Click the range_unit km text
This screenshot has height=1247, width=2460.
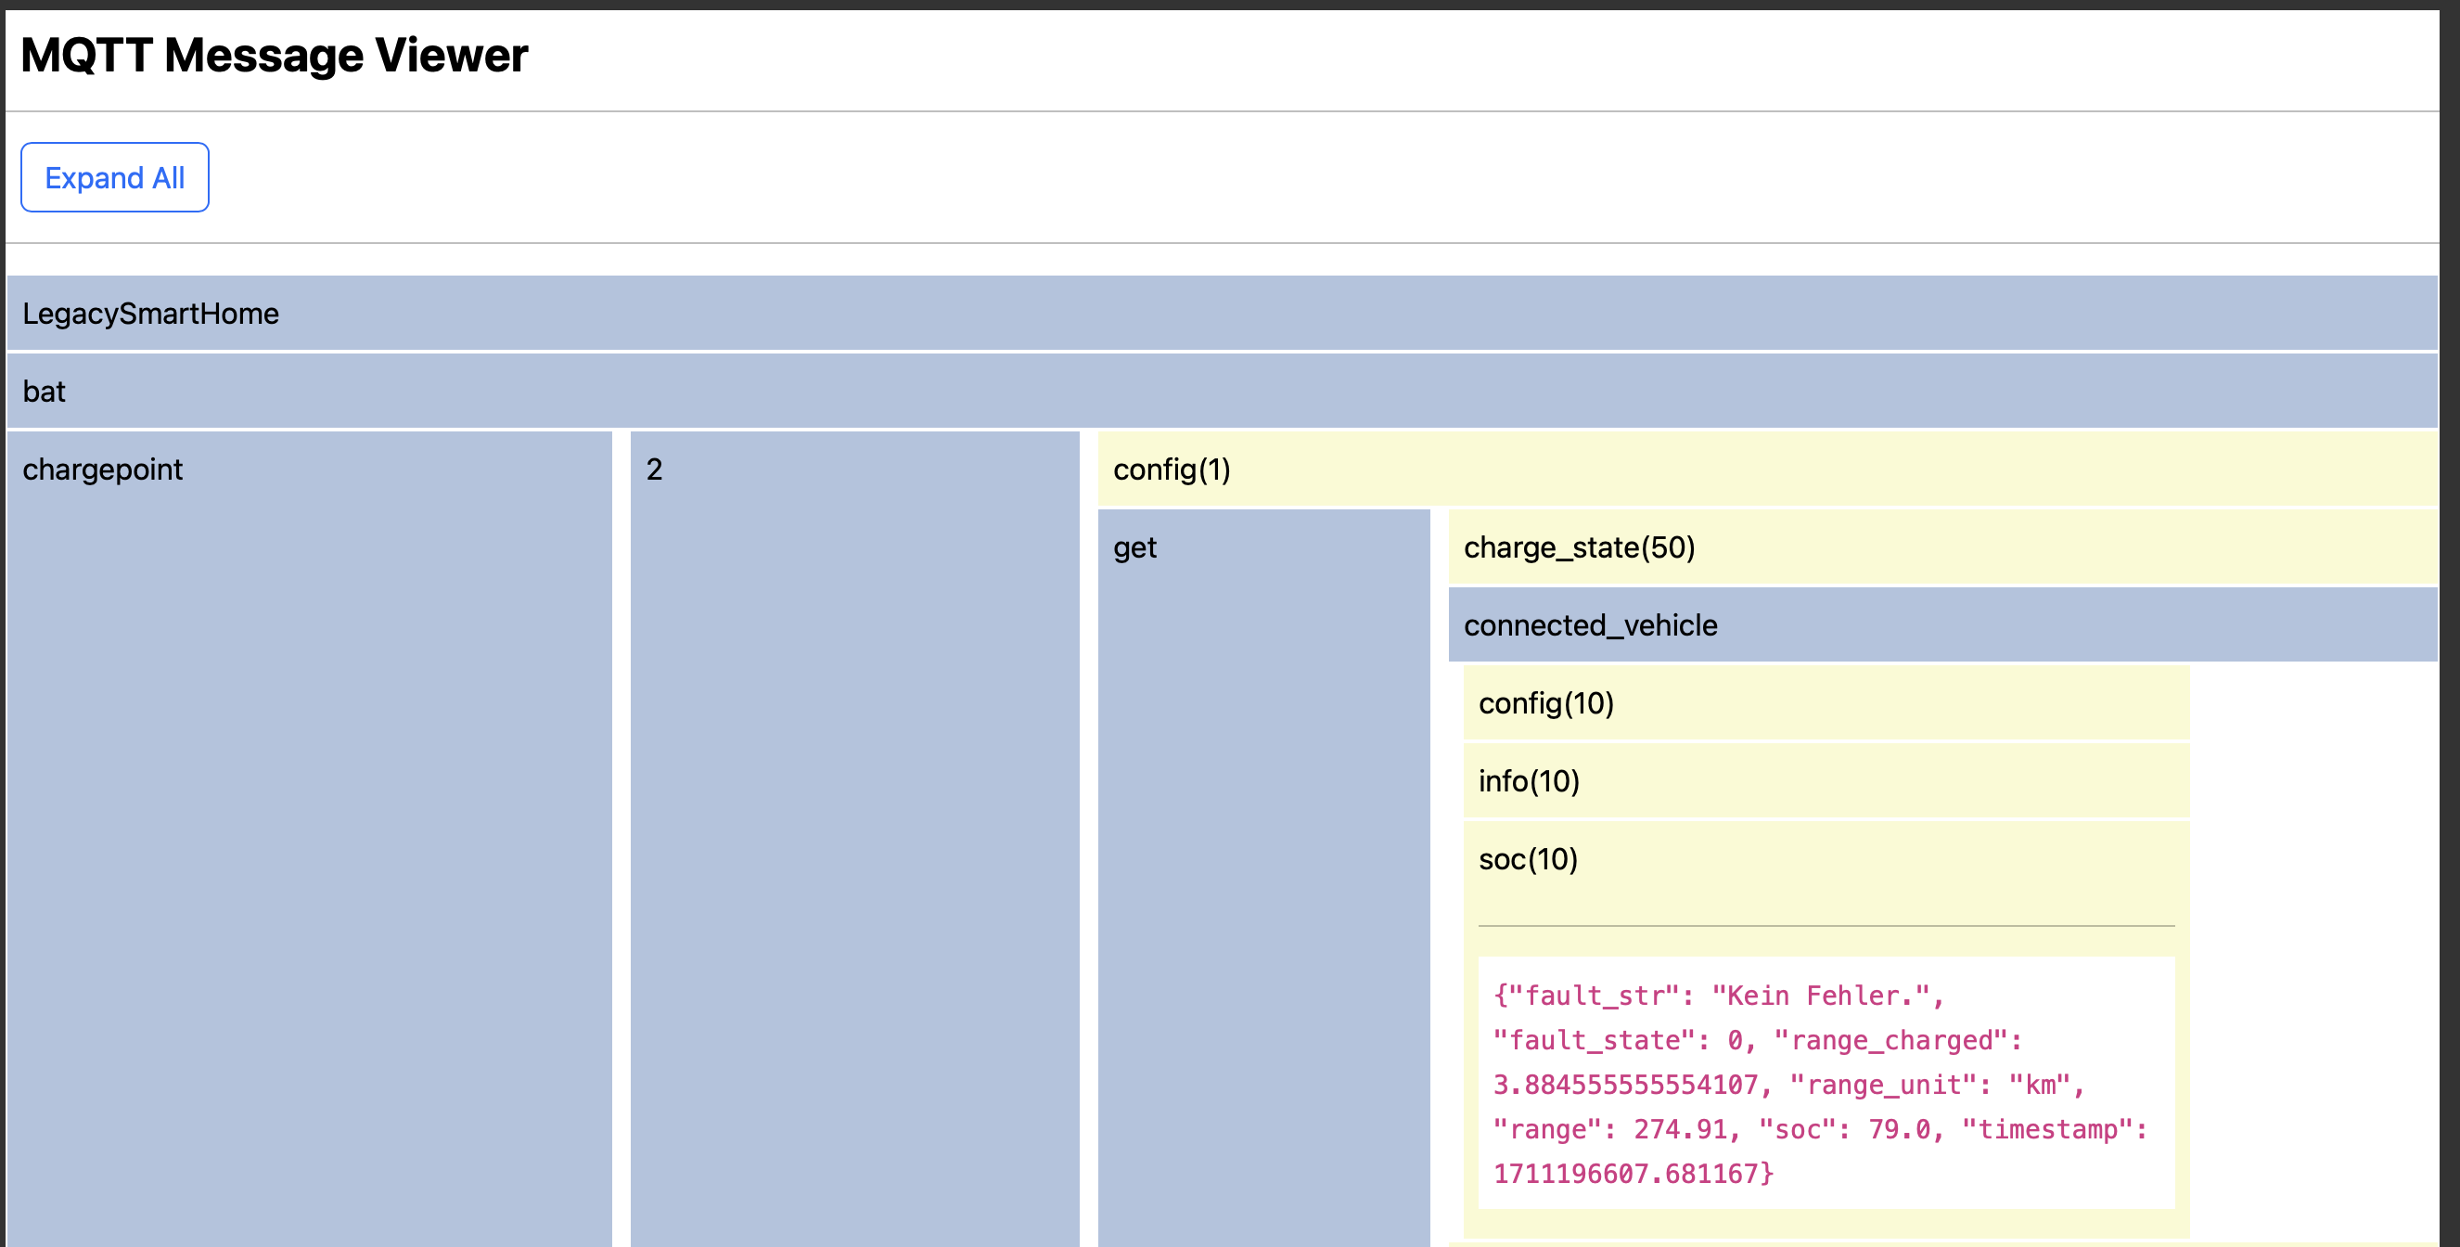tap(1934, 1085)
